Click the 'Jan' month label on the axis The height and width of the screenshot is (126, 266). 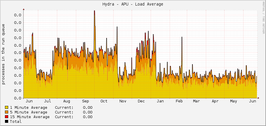click(160, 101)
